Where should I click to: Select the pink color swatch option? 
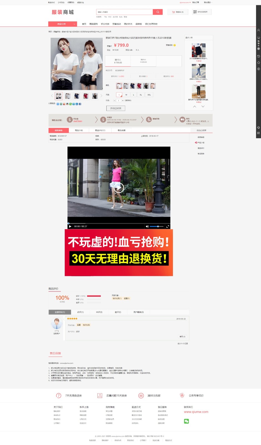pos(153,86)
